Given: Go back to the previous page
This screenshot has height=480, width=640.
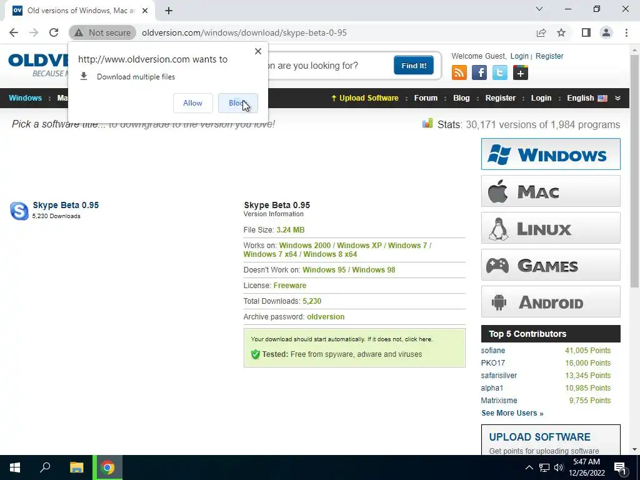Looking at the screenshot, I should tap(14, 32).
